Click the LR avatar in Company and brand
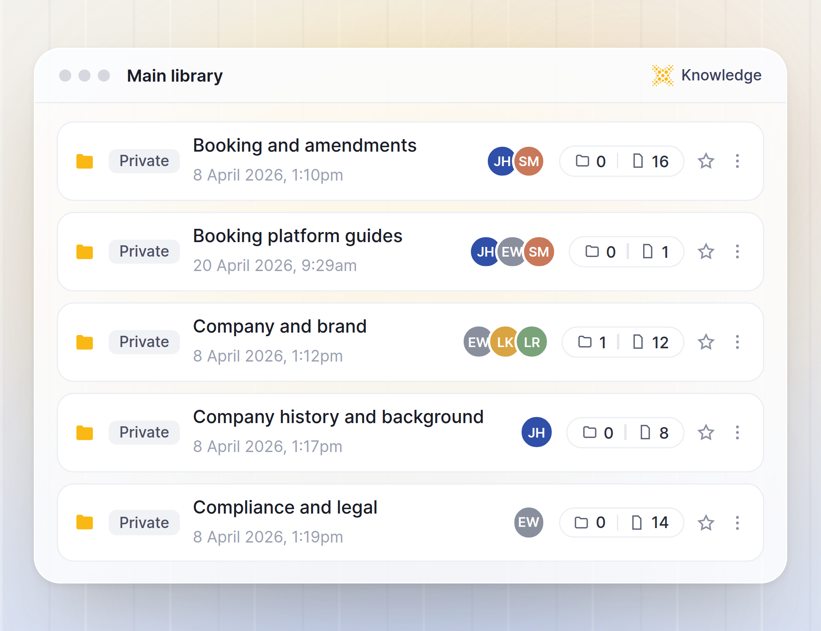821x631 pixels. tap(532, 342)
